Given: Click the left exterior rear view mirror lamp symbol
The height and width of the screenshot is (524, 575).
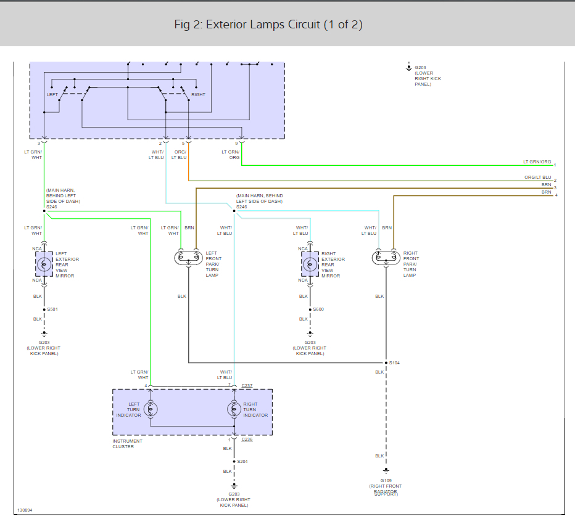Looking at the screenshot, I should click(44, 264).
